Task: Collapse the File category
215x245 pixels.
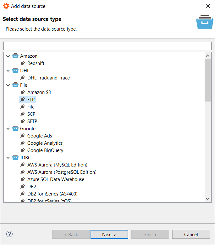Action: [8, 85]
